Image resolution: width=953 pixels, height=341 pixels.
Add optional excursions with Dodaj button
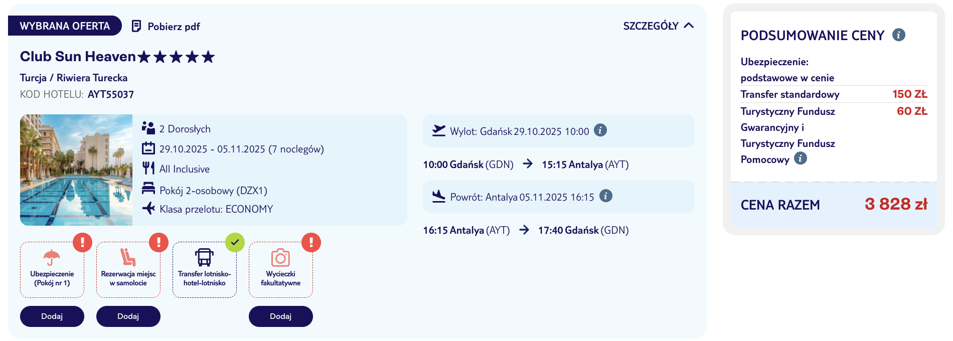[x=281, y=316]
